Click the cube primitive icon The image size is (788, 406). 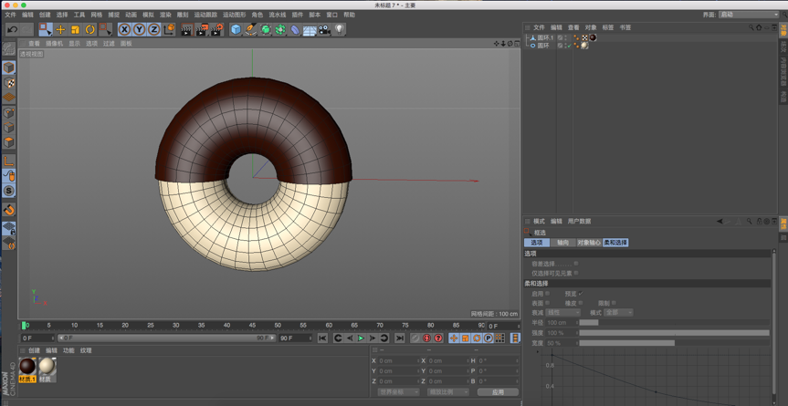[236, 30]
